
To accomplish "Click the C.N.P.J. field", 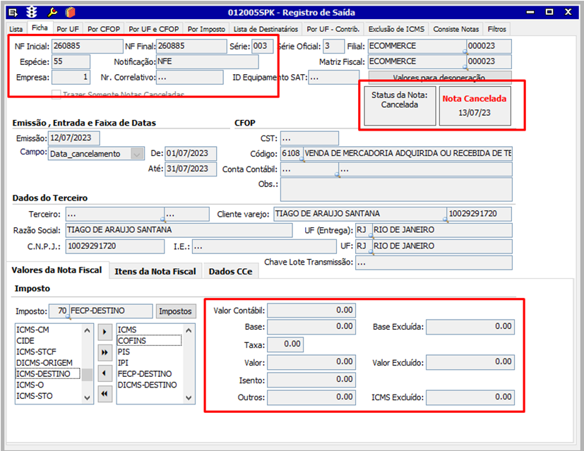I will click(x=114, y=246).
